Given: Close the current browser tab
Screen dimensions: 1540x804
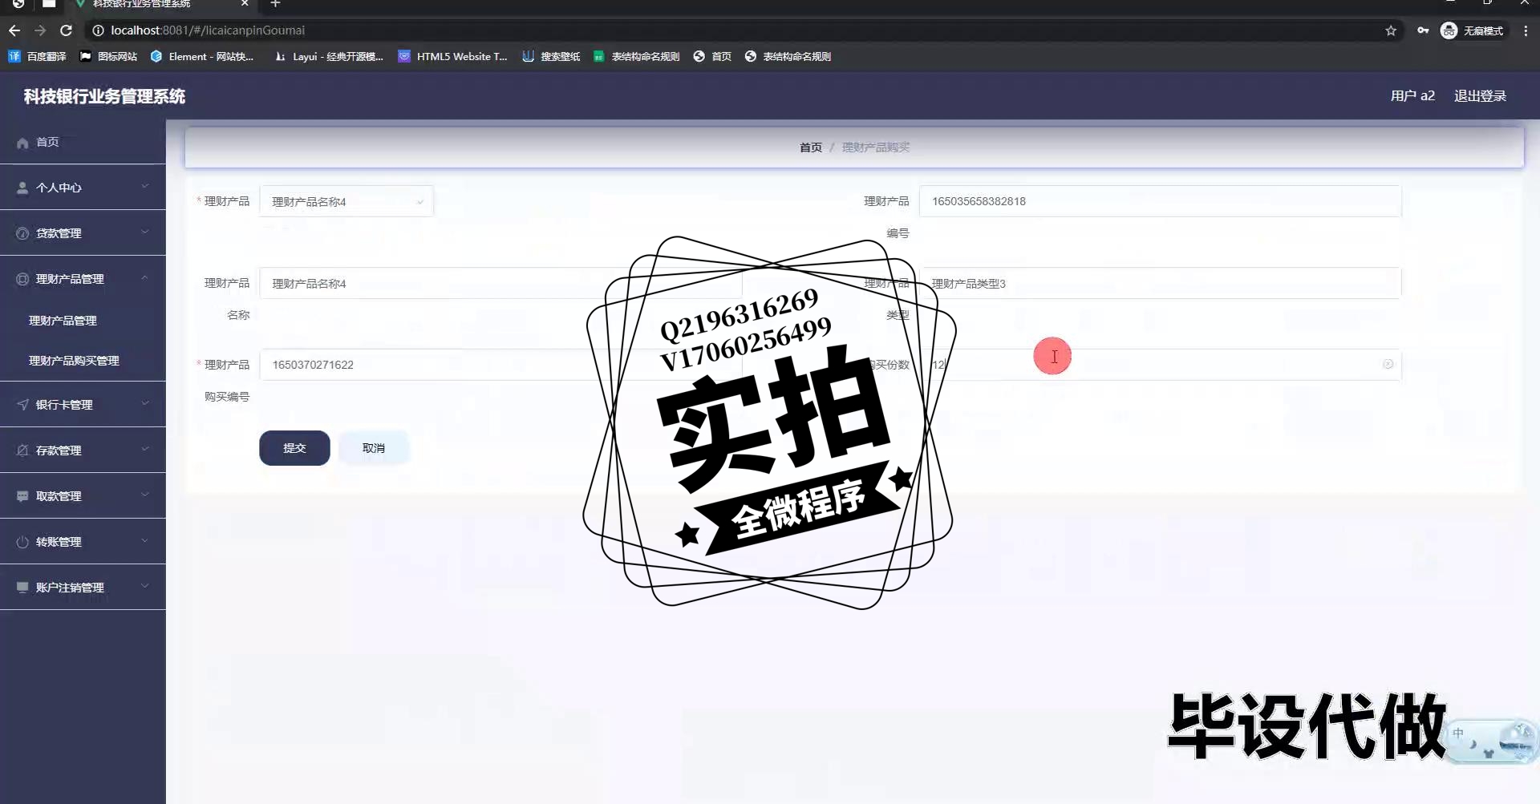Looking at the screenshot, I should pos(245,4).
